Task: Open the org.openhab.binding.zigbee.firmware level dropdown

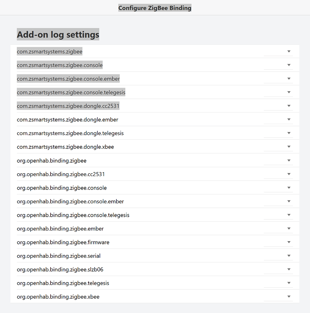Action: 288,241
